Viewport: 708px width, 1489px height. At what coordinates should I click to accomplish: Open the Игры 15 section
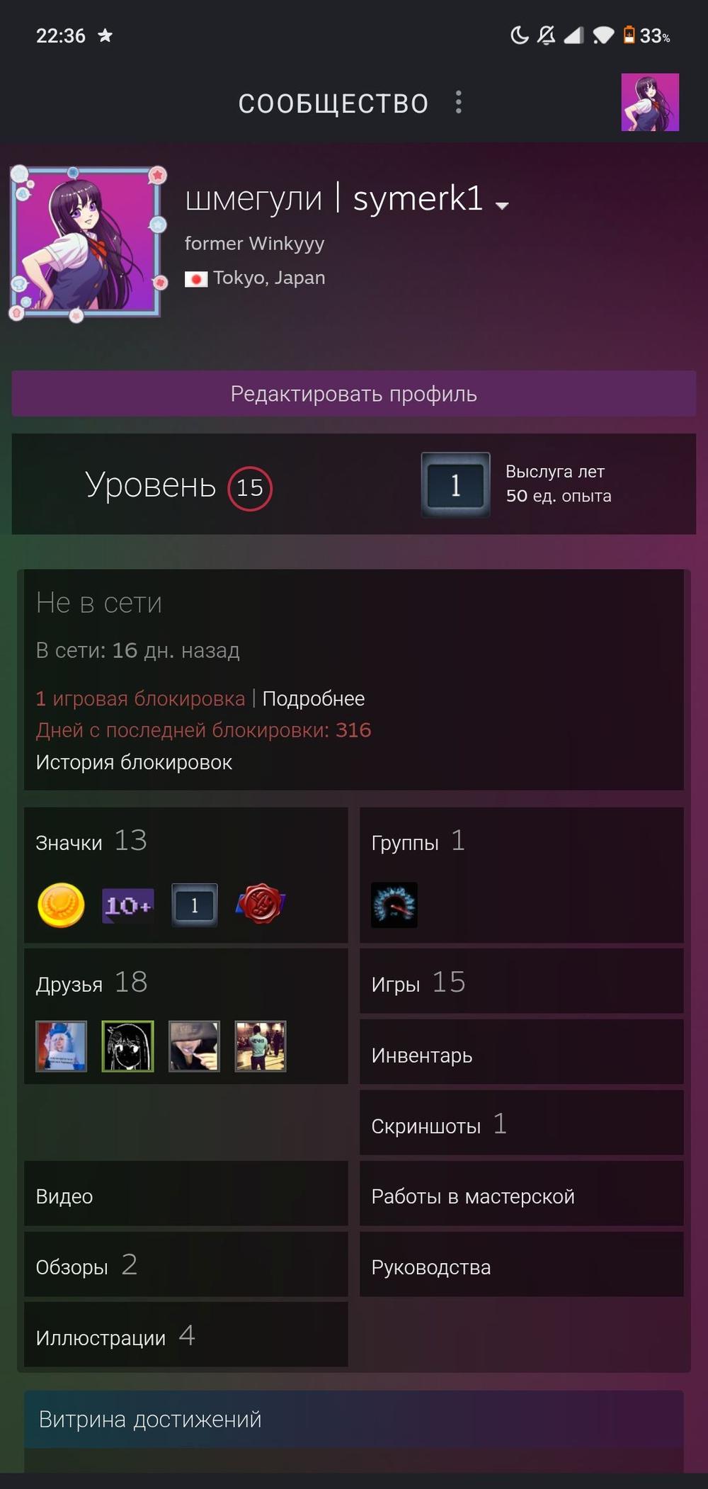[x=522, y=981]
